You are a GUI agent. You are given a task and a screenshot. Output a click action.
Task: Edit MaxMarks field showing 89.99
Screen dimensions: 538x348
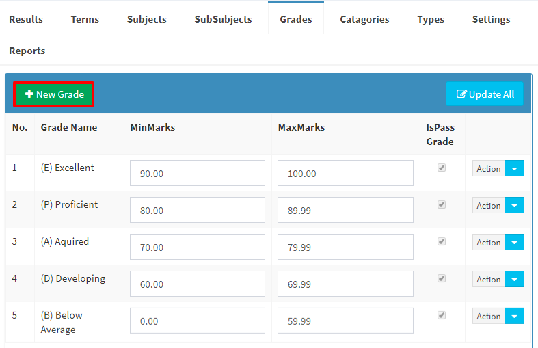click(345, 210)
